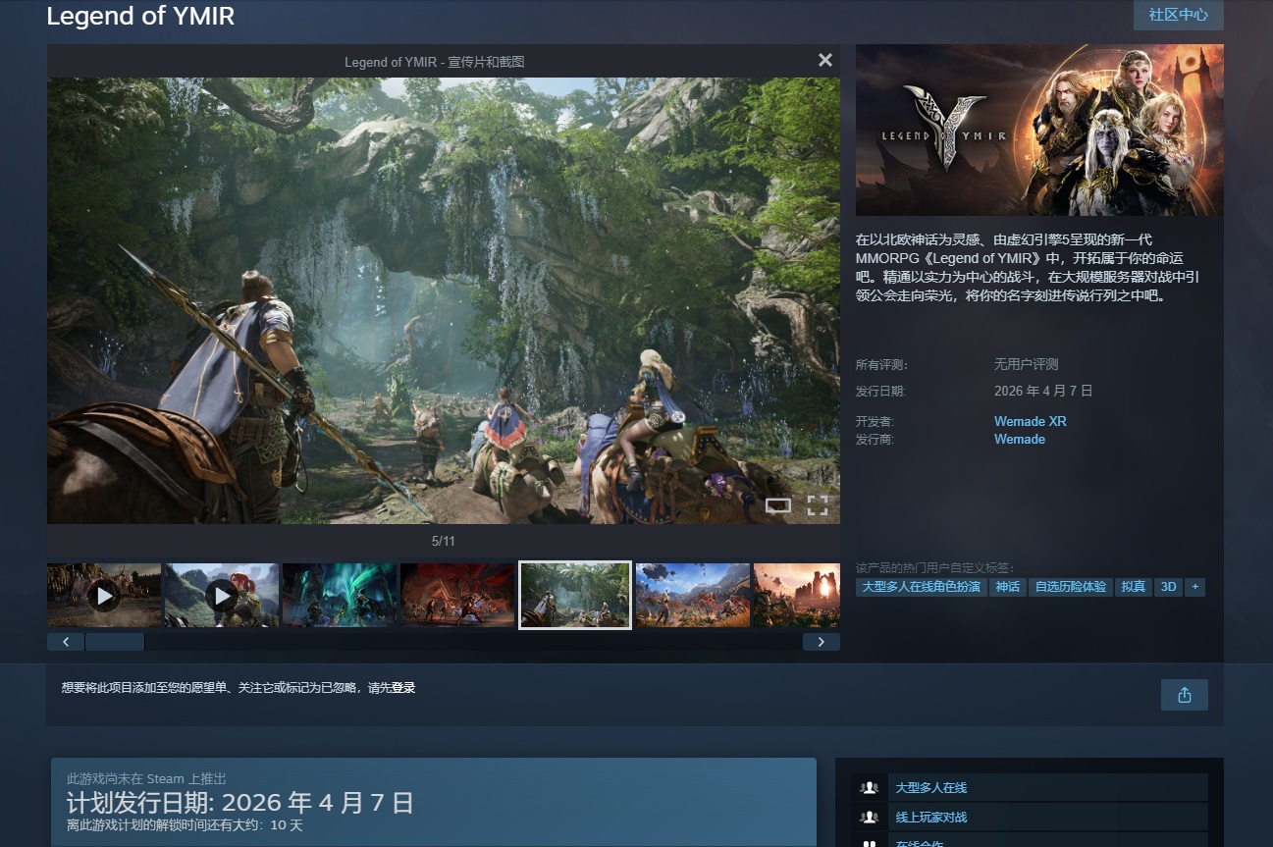Select the 神话 tag

(1007, 587)
